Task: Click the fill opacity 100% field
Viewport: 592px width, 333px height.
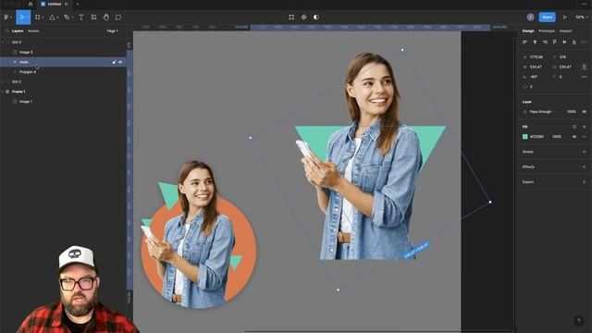Action: point(557,137)
